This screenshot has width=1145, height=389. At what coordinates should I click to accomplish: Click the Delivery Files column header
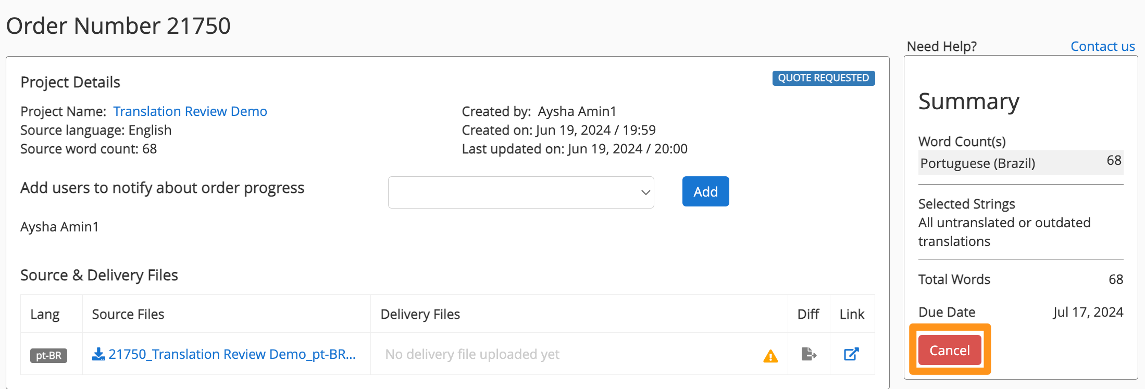point(420,314)
